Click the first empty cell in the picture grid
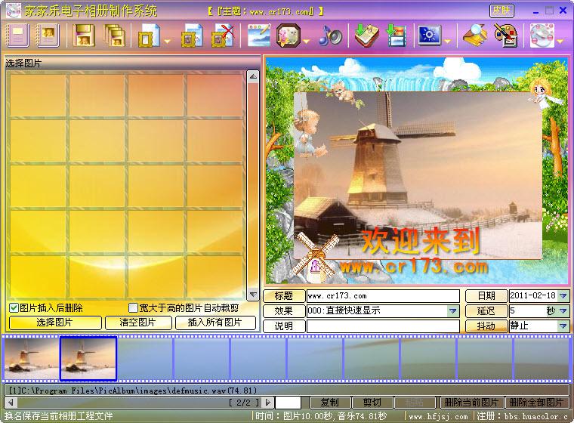 tap(38, 96)
